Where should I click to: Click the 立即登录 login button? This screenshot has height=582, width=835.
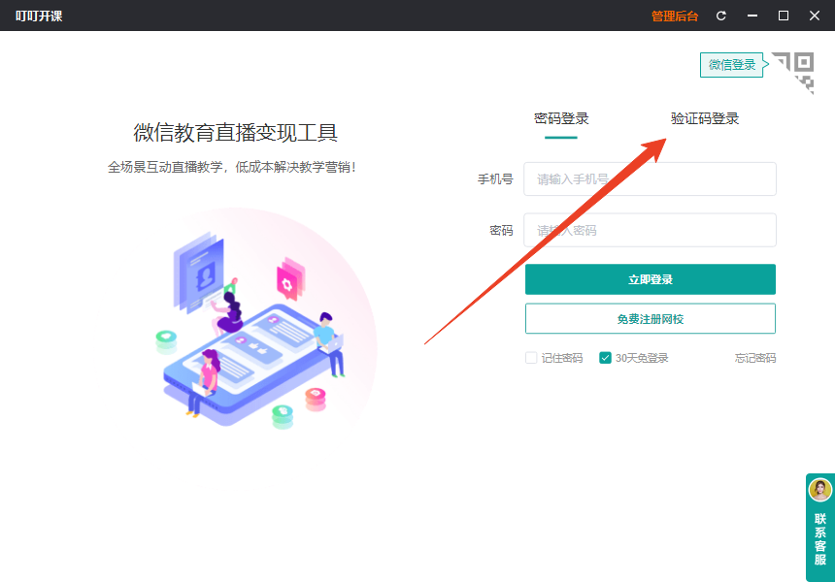point(650,278)
